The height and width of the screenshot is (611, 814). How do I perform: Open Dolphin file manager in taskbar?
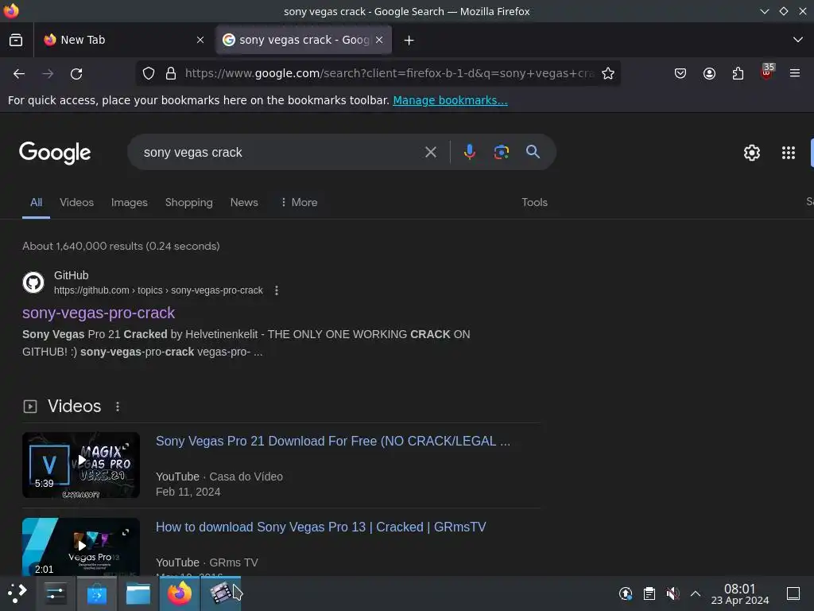point(138,593)
